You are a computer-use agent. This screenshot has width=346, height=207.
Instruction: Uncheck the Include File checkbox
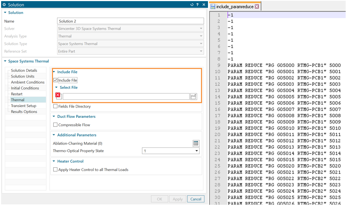click(x=56, y=80)
